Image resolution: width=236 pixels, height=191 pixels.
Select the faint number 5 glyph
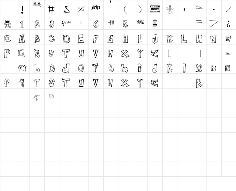tap(81, 23)
